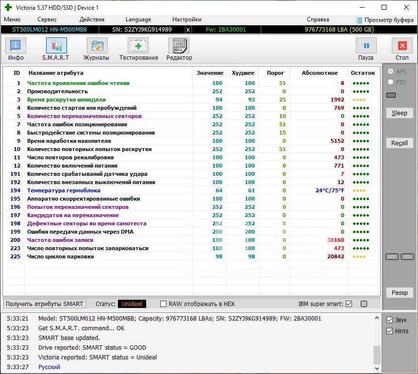
Task: Click the x button beside the serial number
Action: [188, 30]
